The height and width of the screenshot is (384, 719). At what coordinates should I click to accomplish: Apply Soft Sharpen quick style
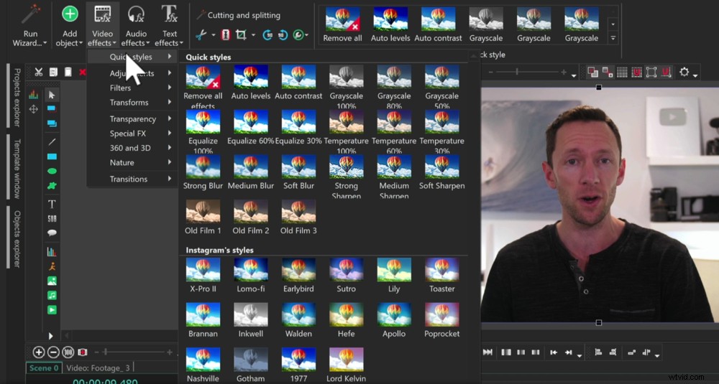[x=441, y=172]
